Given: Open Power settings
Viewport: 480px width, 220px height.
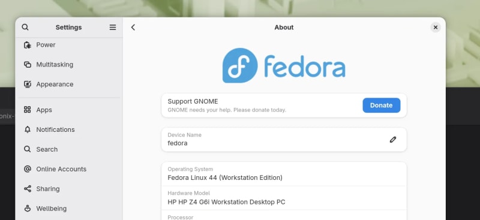Looking at the screenshot, I should pos(69,45).
